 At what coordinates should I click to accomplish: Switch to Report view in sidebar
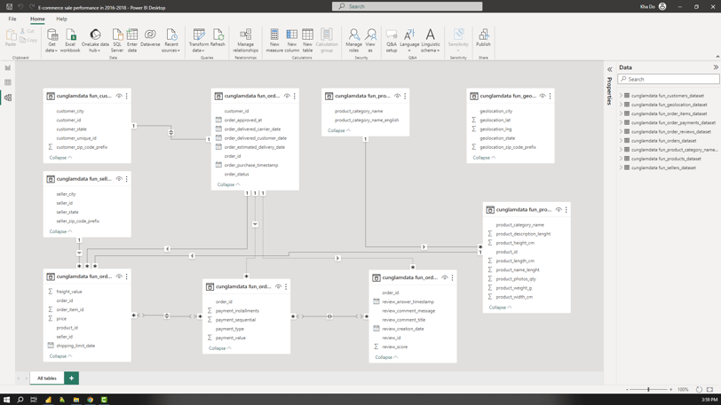8,68
